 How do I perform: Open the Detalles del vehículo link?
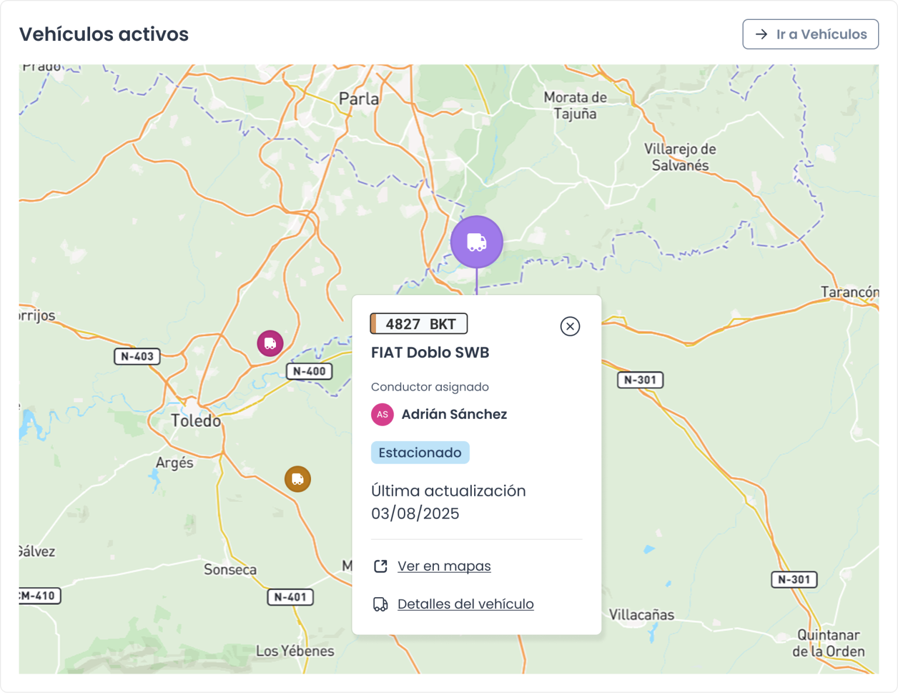(x=465, y=604)
